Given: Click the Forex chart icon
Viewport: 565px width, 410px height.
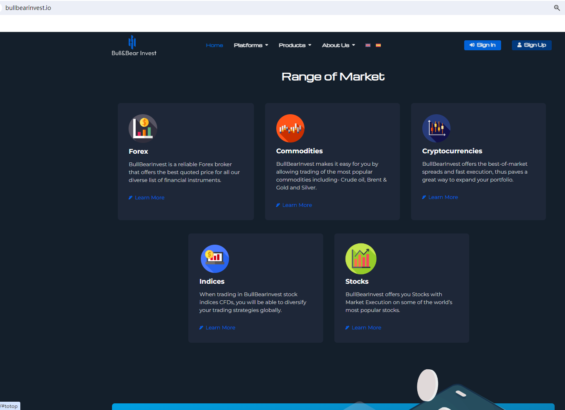Looking at the screenshot, I should click(143, 128).
